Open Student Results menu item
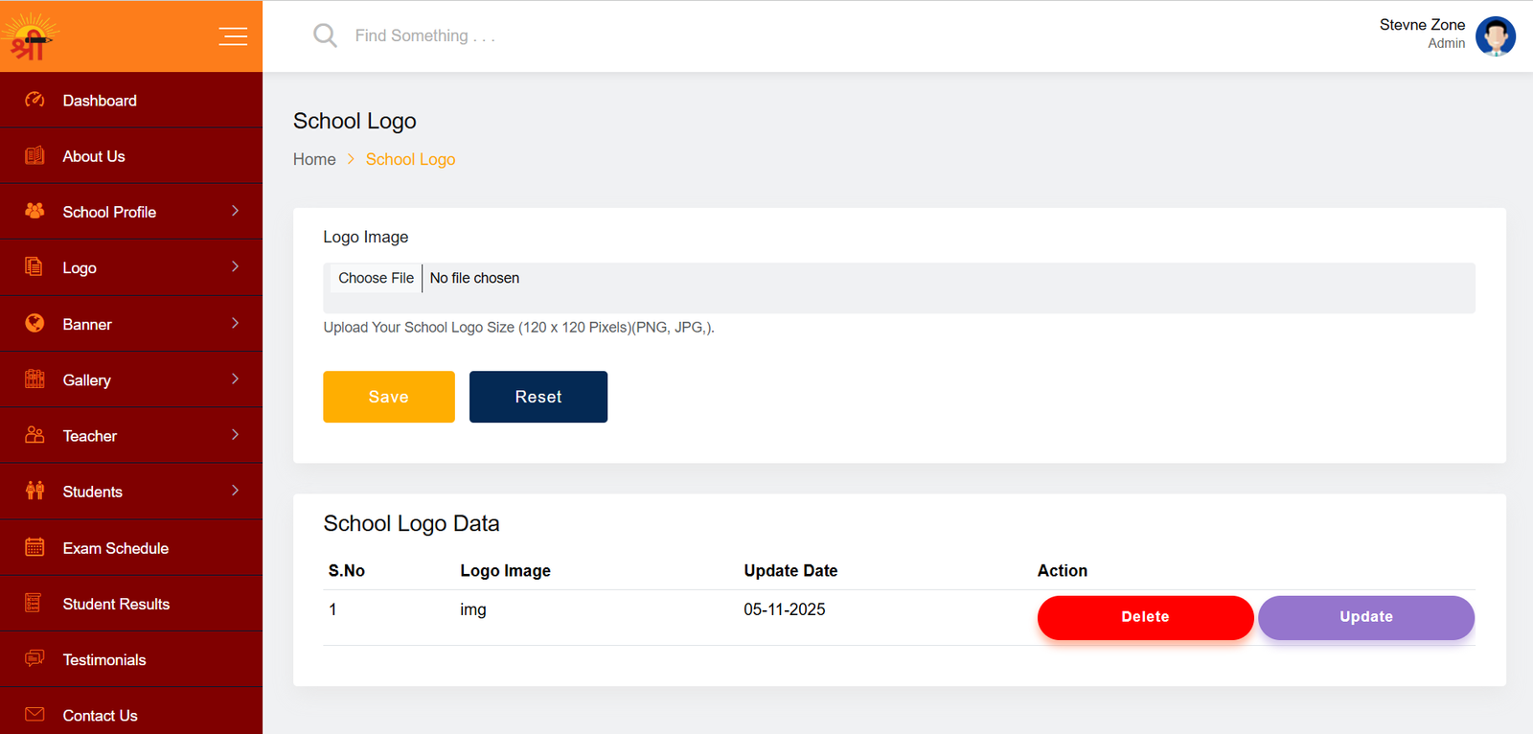 point(131,604)
